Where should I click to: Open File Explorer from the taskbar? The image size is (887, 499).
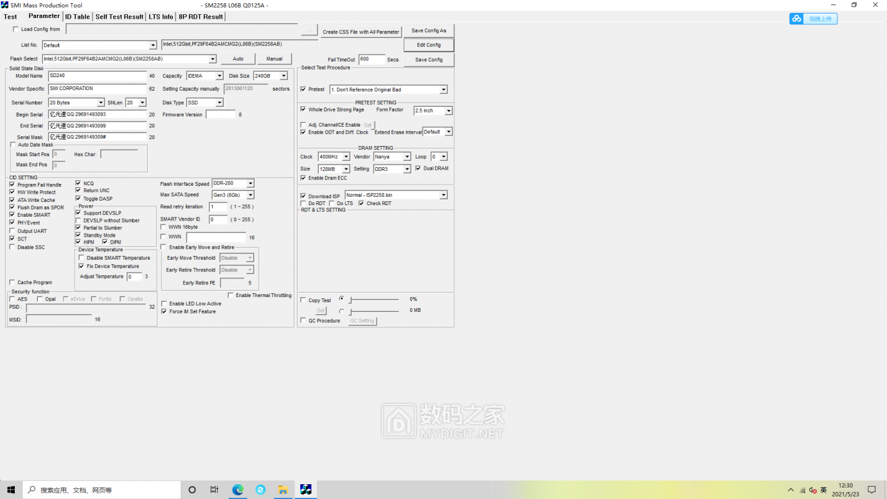(283, 490)
